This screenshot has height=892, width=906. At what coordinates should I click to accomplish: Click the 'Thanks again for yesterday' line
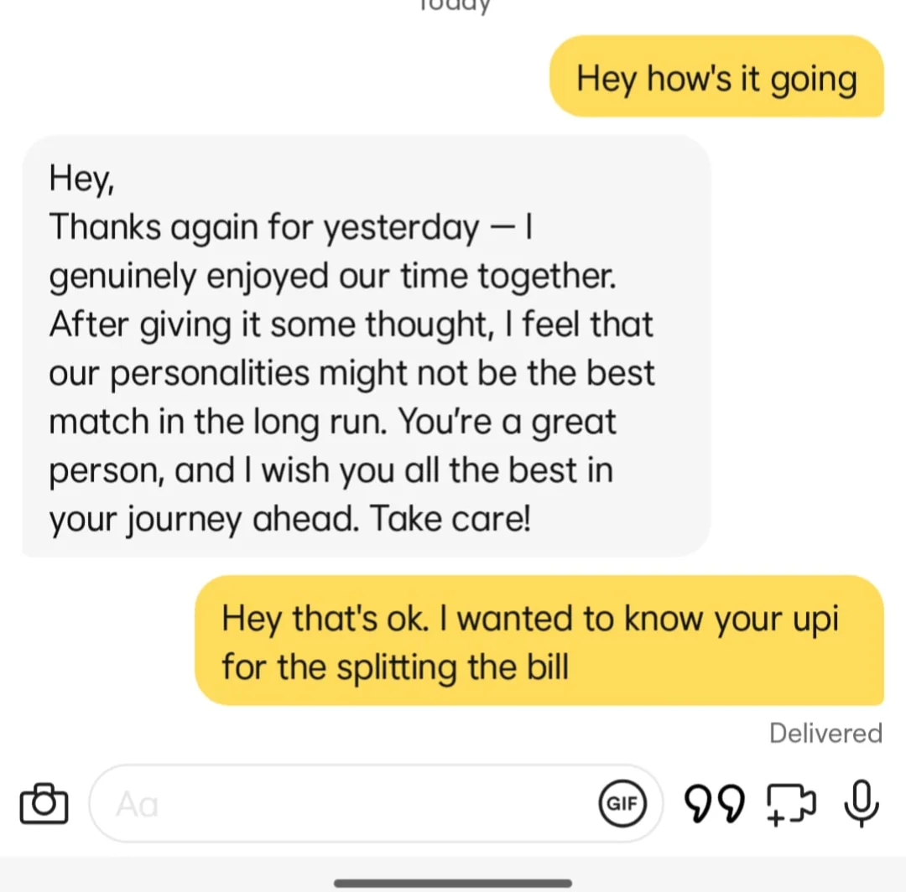point(264,227)
